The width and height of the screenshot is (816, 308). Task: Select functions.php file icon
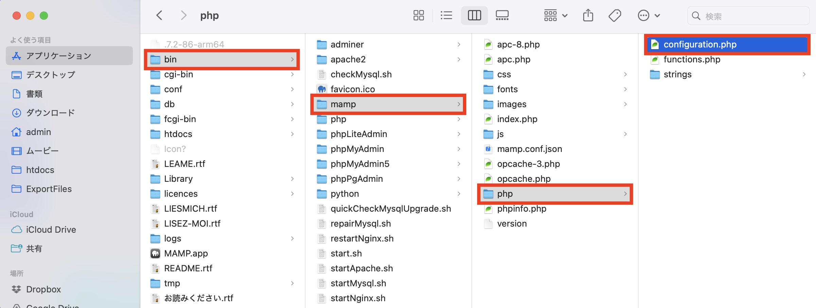pyautogui.click(x=655, y=59)
